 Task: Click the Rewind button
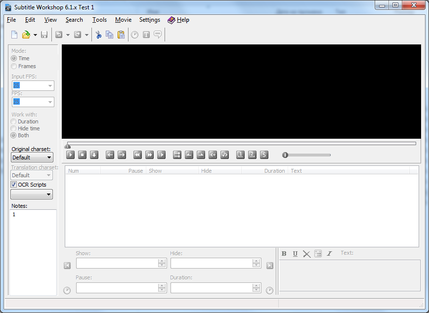pyautogui.click(x=137, y=155)
